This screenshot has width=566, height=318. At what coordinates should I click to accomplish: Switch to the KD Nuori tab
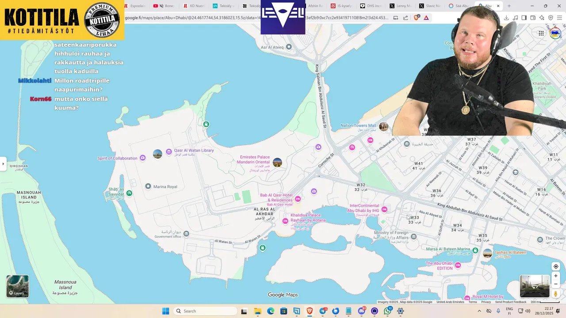click(x=194, y=6)
